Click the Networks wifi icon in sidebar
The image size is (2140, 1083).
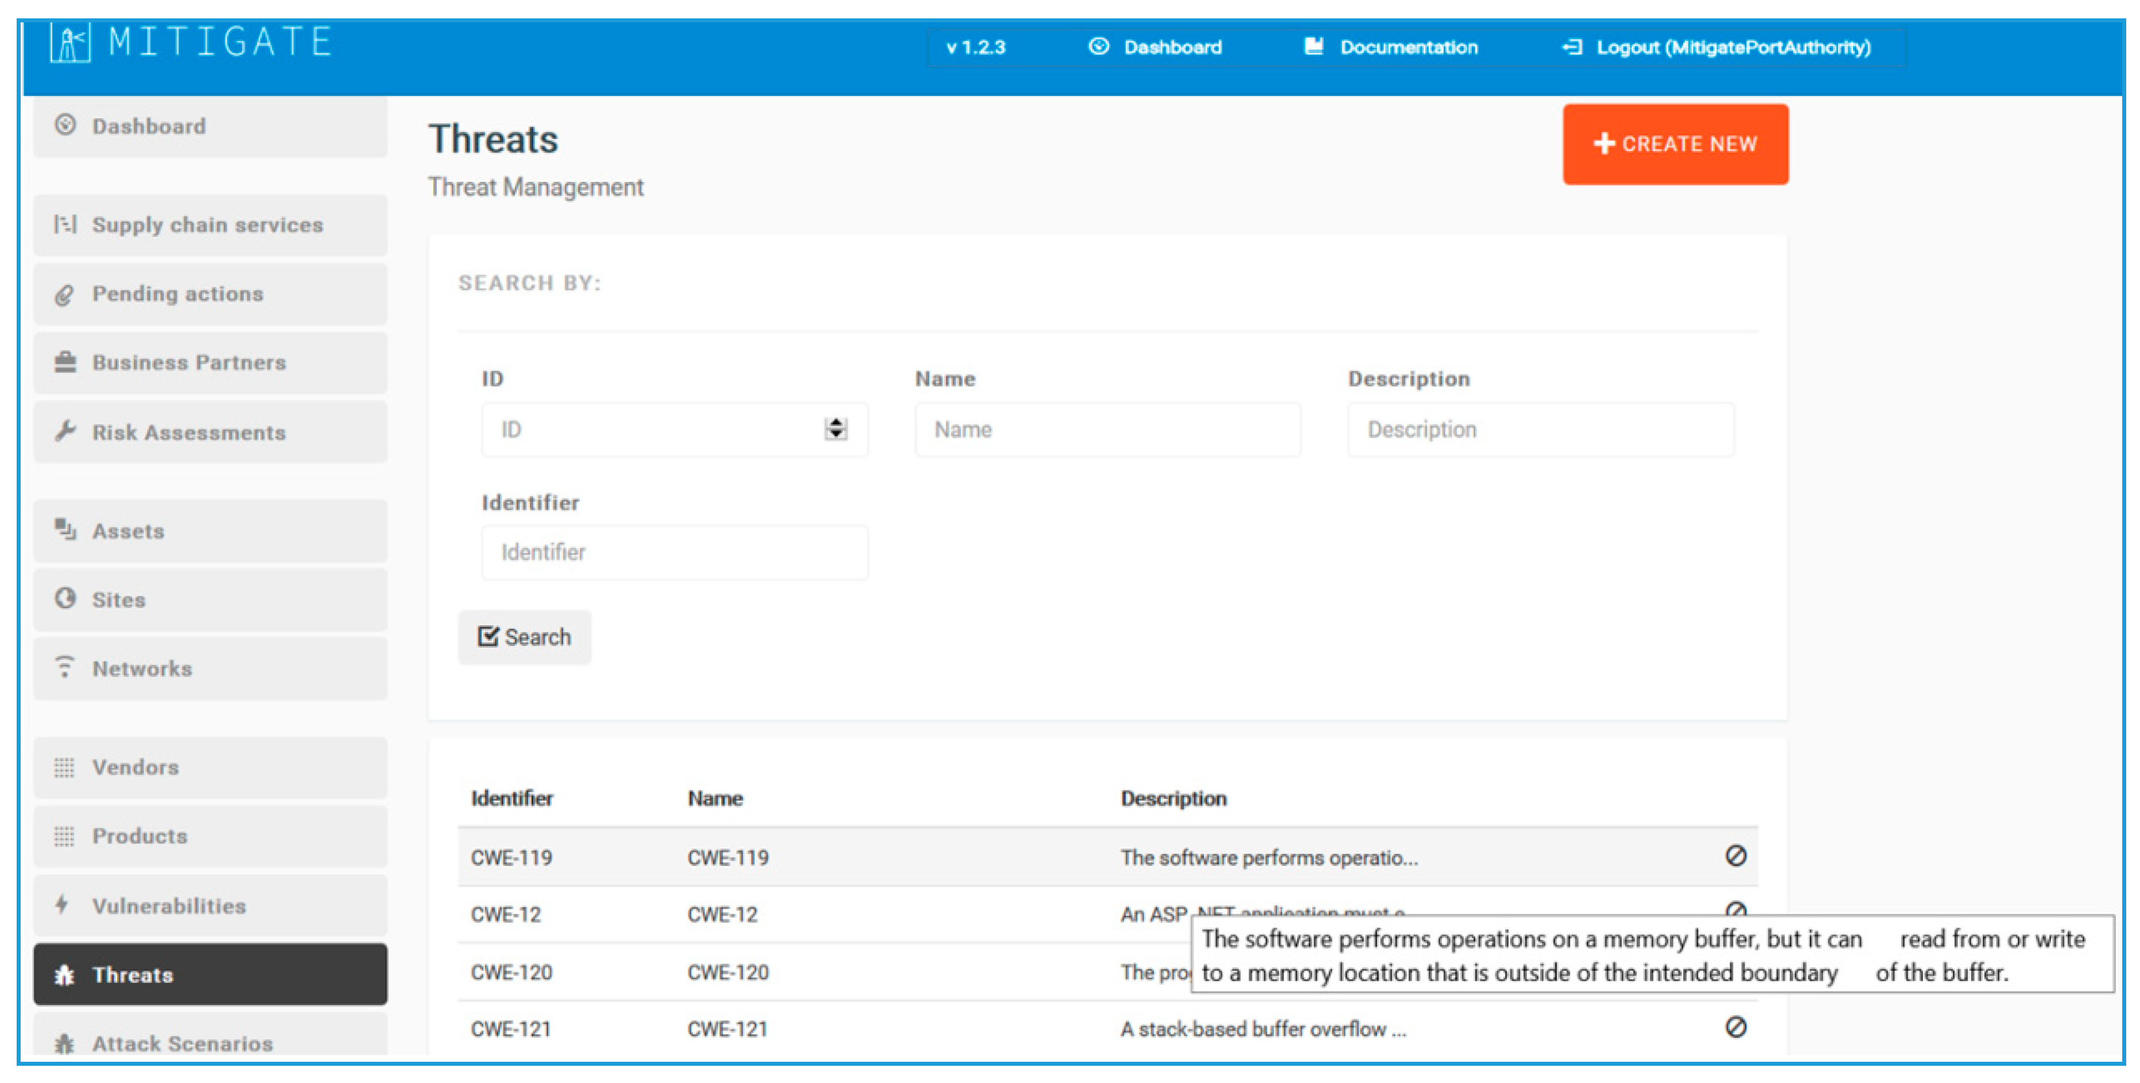[x=65, y=667]
